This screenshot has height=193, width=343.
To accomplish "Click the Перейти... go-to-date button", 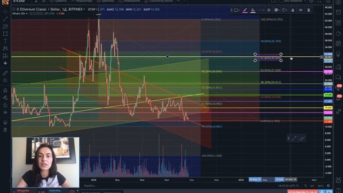I will pos(91,186).
